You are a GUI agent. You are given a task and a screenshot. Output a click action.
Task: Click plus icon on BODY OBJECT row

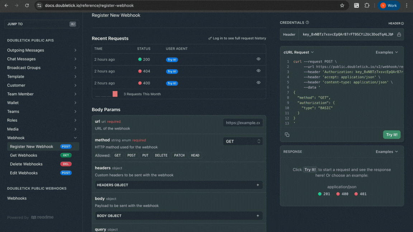click(x=258, y=216)
